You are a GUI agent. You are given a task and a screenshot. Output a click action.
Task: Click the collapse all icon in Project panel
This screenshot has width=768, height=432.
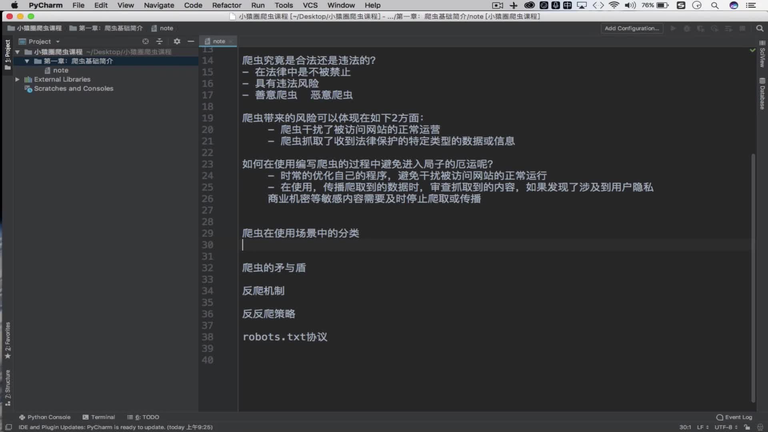[159, 41]
